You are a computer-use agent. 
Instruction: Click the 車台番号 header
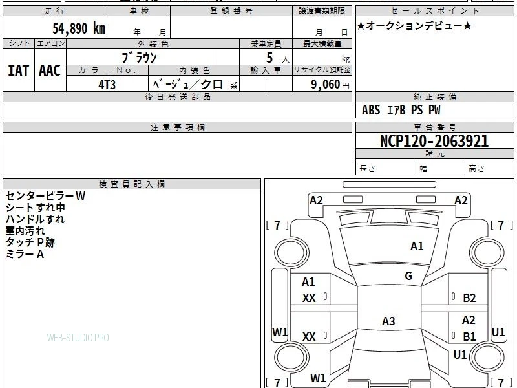(434, 127)
